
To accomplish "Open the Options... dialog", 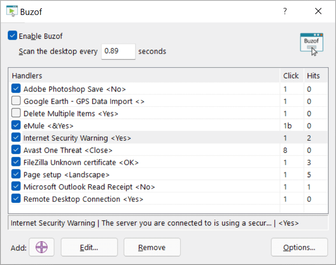I will click(299, 248).
